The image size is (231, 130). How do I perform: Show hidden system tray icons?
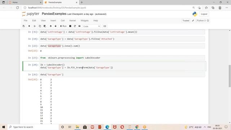point(205,127)
